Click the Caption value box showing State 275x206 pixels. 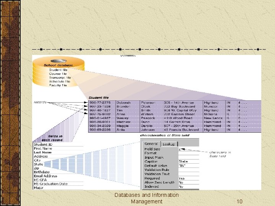[189, 161]
